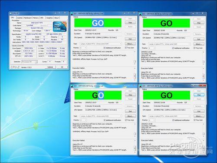The height and width of the screenshot is (163, 217).
Task: Switch to the Mainboard tab in CPU-Z
Action: click(x=27, y=18)
